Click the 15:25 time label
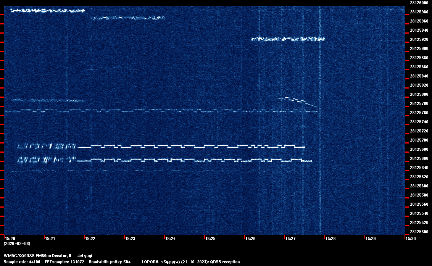432x266 pixels. click(210, 239)
